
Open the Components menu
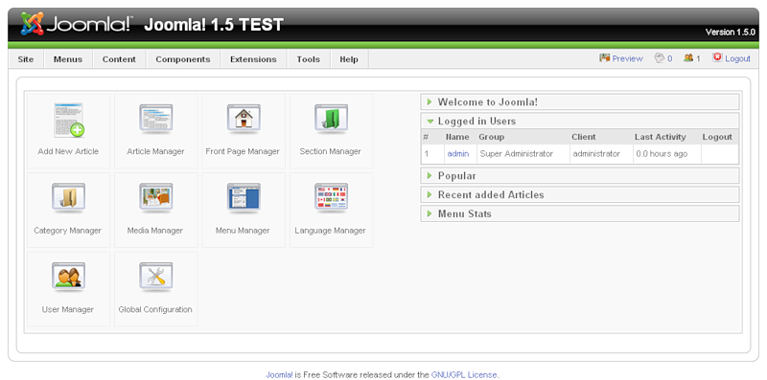coord(183,59)
